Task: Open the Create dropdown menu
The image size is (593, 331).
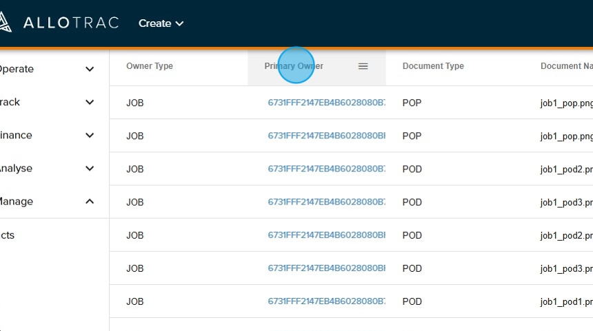Action: tap(161, 23)
